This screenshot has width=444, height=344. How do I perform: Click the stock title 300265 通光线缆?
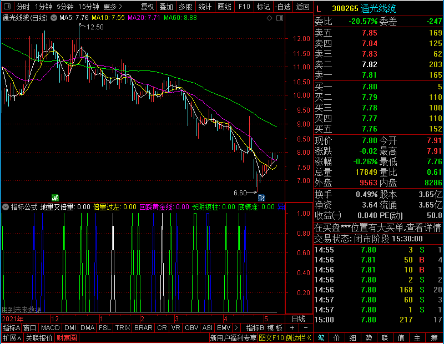point(364,9)
